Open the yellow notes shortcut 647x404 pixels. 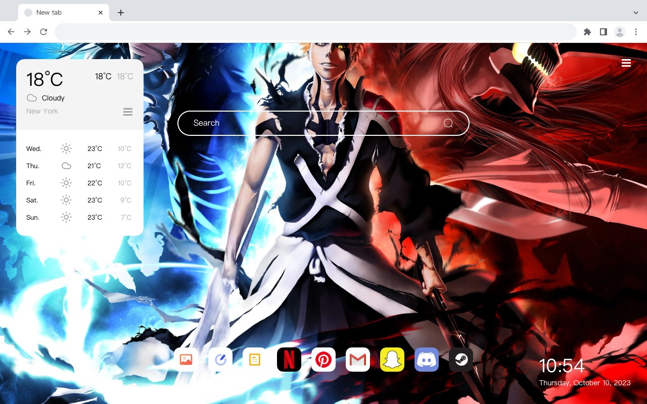(255, 360)
